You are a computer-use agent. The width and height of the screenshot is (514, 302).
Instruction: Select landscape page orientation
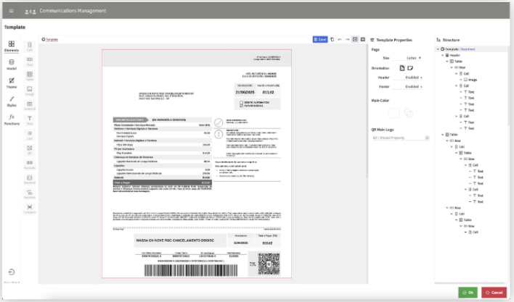tap(410, 67)
